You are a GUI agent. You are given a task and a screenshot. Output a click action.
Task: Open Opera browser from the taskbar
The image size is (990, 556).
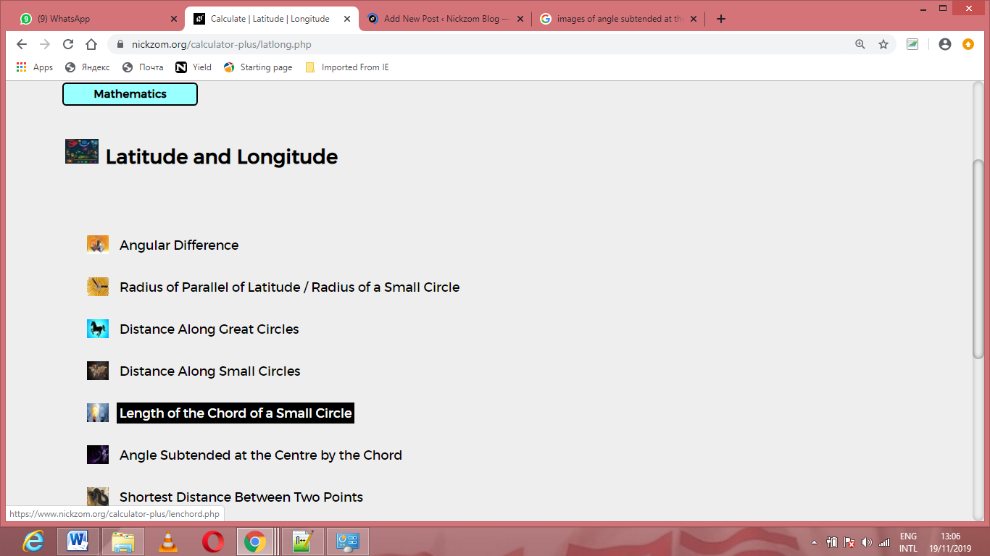click(213, 541)
